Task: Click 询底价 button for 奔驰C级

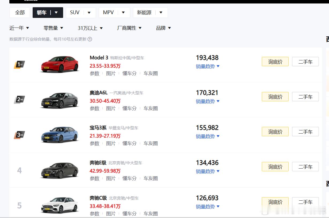Action: 275,202
